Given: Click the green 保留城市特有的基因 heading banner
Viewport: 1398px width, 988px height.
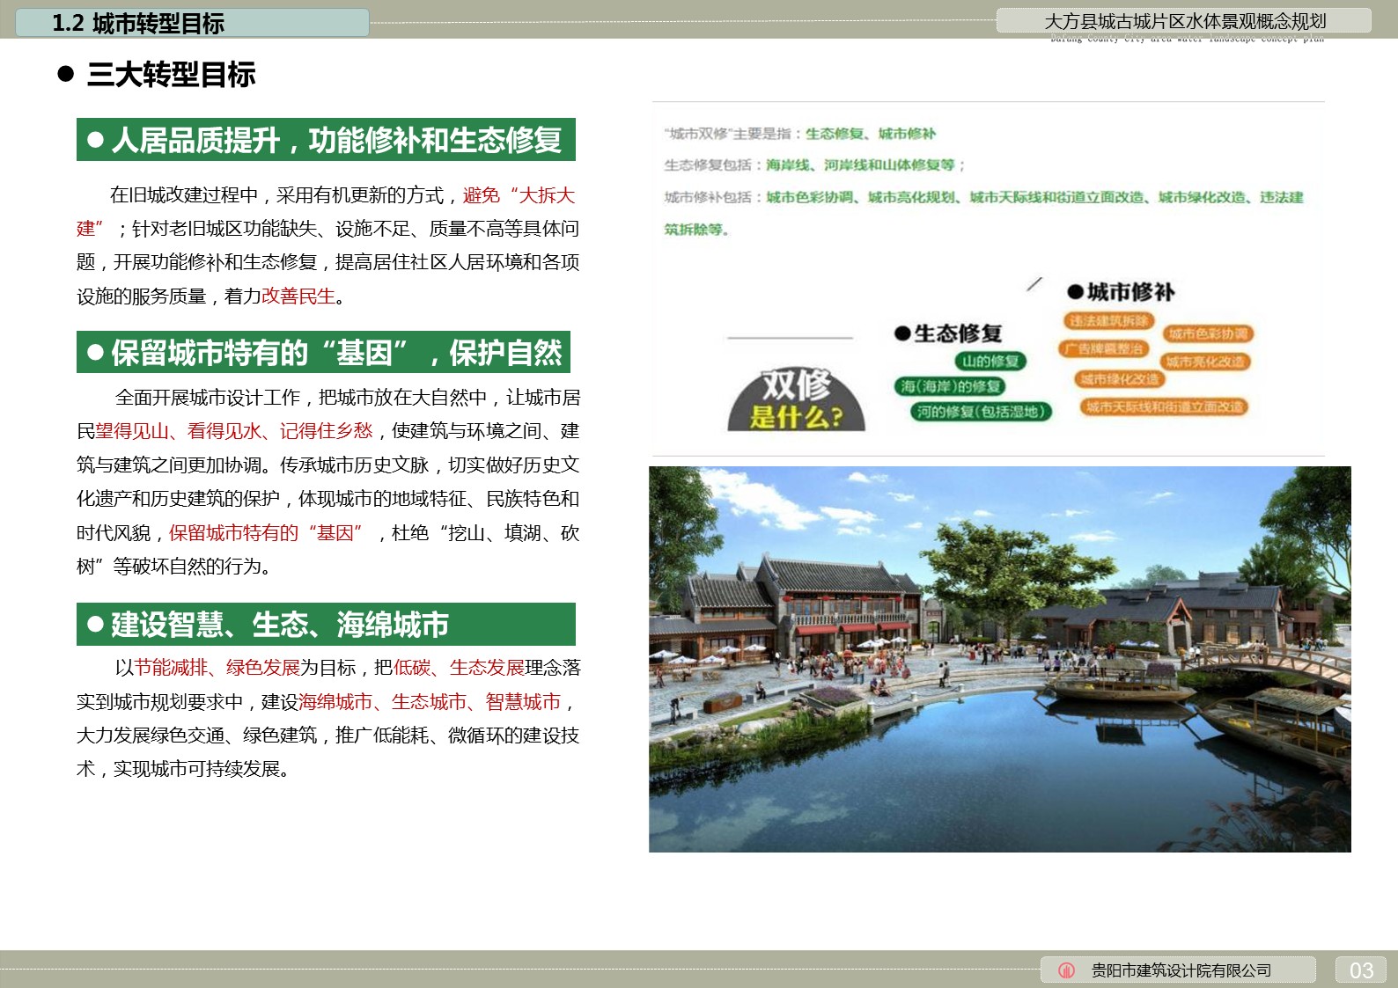Looking at the screenshot, I should coord(324,353).
